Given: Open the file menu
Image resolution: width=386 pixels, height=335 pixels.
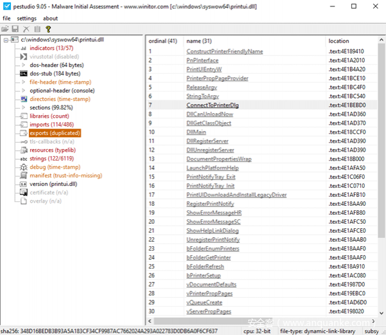Looking at the screenshot, I should click(6, 19).
